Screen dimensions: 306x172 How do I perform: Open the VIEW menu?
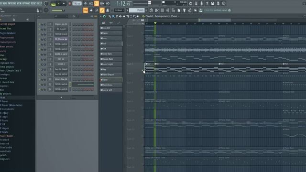[19, 3]
